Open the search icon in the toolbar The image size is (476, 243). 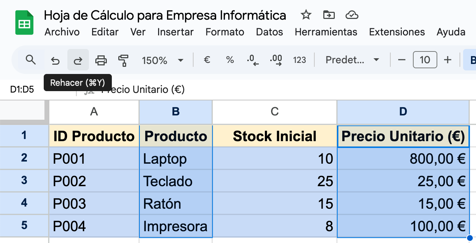coord(30,60)
